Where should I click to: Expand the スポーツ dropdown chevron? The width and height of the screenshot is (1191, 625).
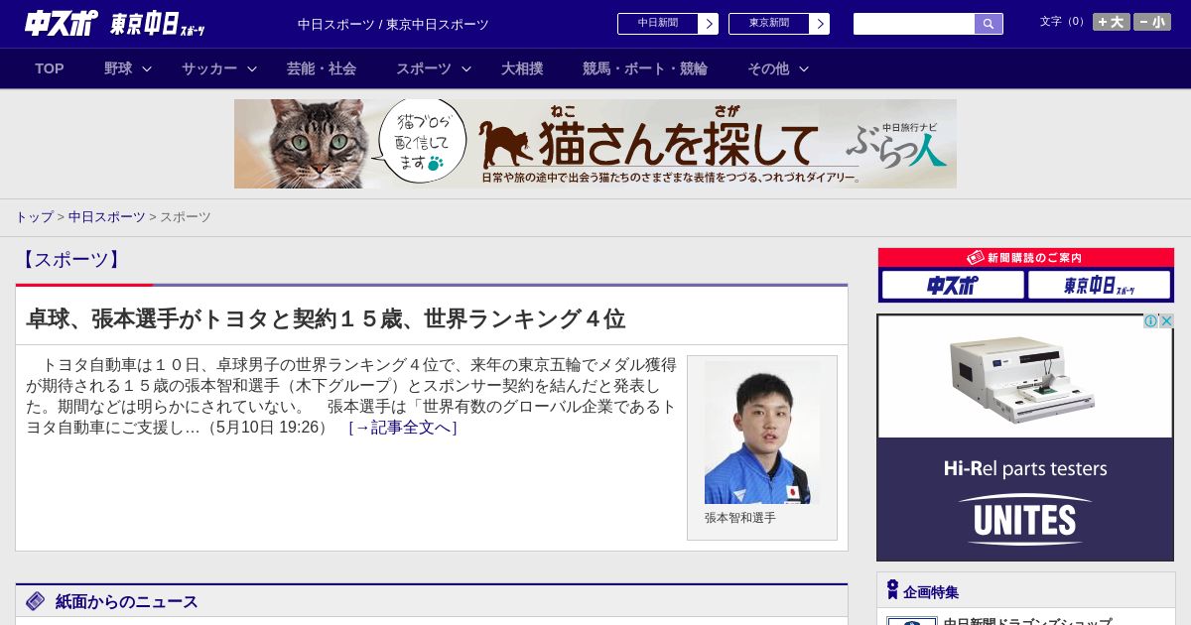click(x=466, y=68)
